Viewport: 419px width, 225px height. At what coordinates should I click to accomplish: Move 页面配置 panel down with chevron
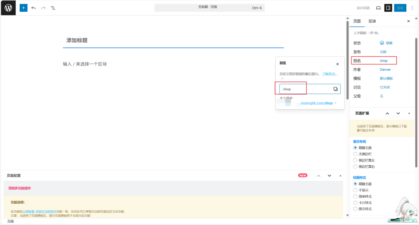tap(329, 175)
